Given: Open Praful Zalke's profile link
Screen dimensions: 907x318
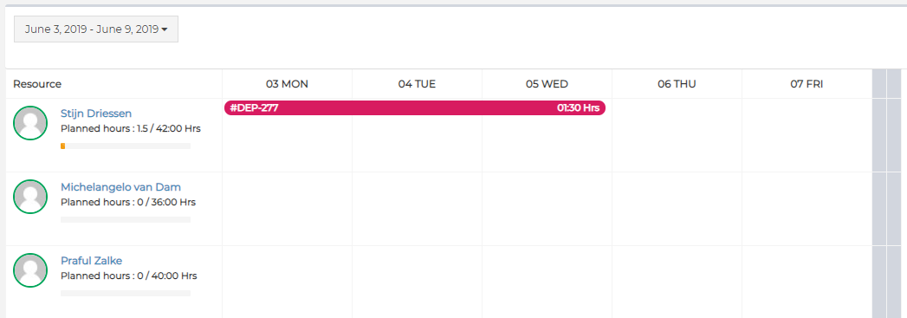Looking at the screenshot, I should 92,261.
